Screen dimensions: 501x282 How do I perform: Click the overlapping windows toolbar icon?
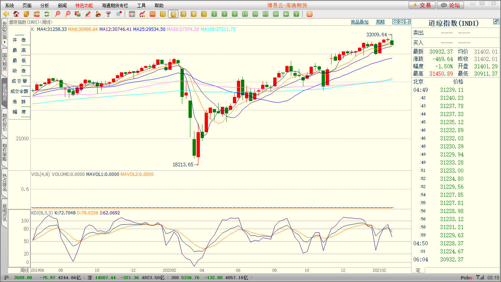coord(78,14)
